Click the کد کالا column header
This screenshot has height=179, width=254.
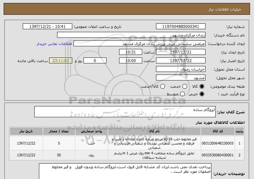[218, 131]
